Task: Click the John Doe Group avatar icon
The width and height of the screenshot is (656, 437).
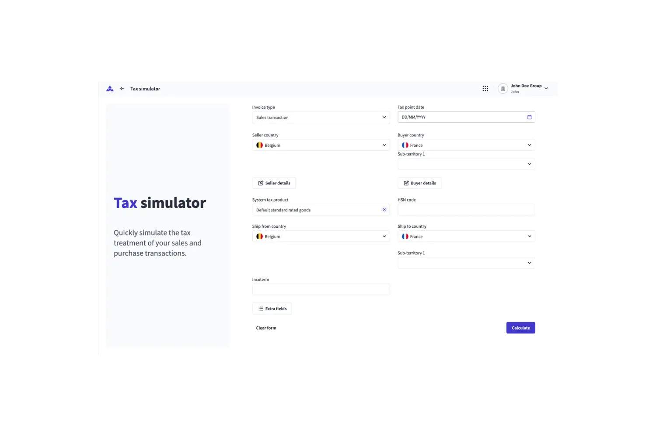Action: pos(503,89)
